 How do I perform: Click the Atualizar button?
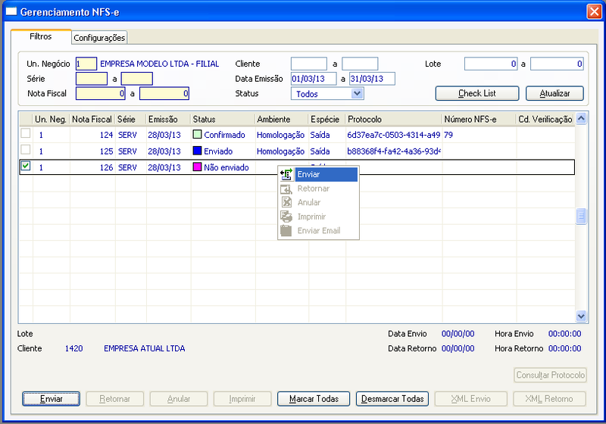click(x=554, y=93)
